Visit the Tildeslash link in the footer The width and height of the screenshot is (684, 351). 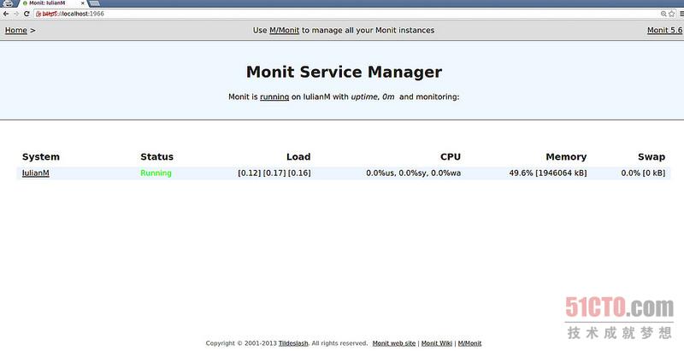click(293, 343)
